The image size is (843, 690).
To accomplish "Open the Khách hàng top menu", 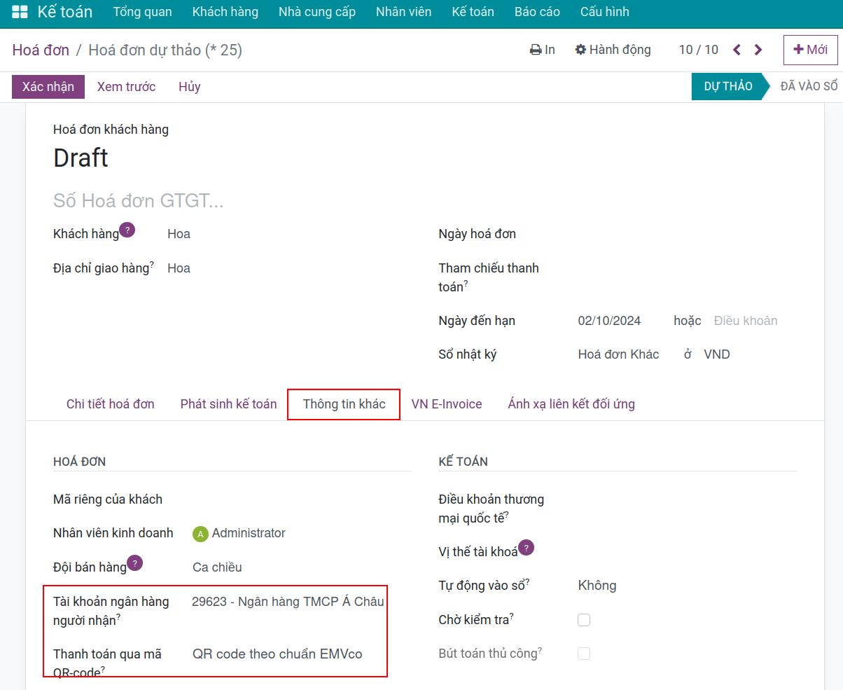I will click(225, 12).
